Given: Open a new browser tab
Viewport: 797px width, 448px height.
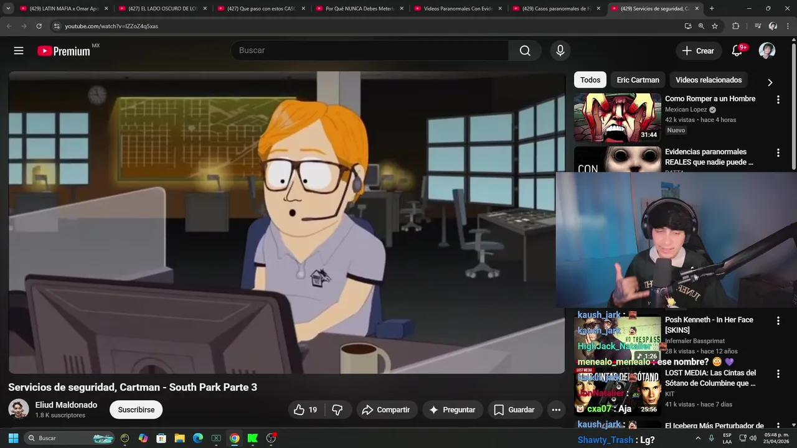Looking at the screenshot, I should (x=712, y=9).
